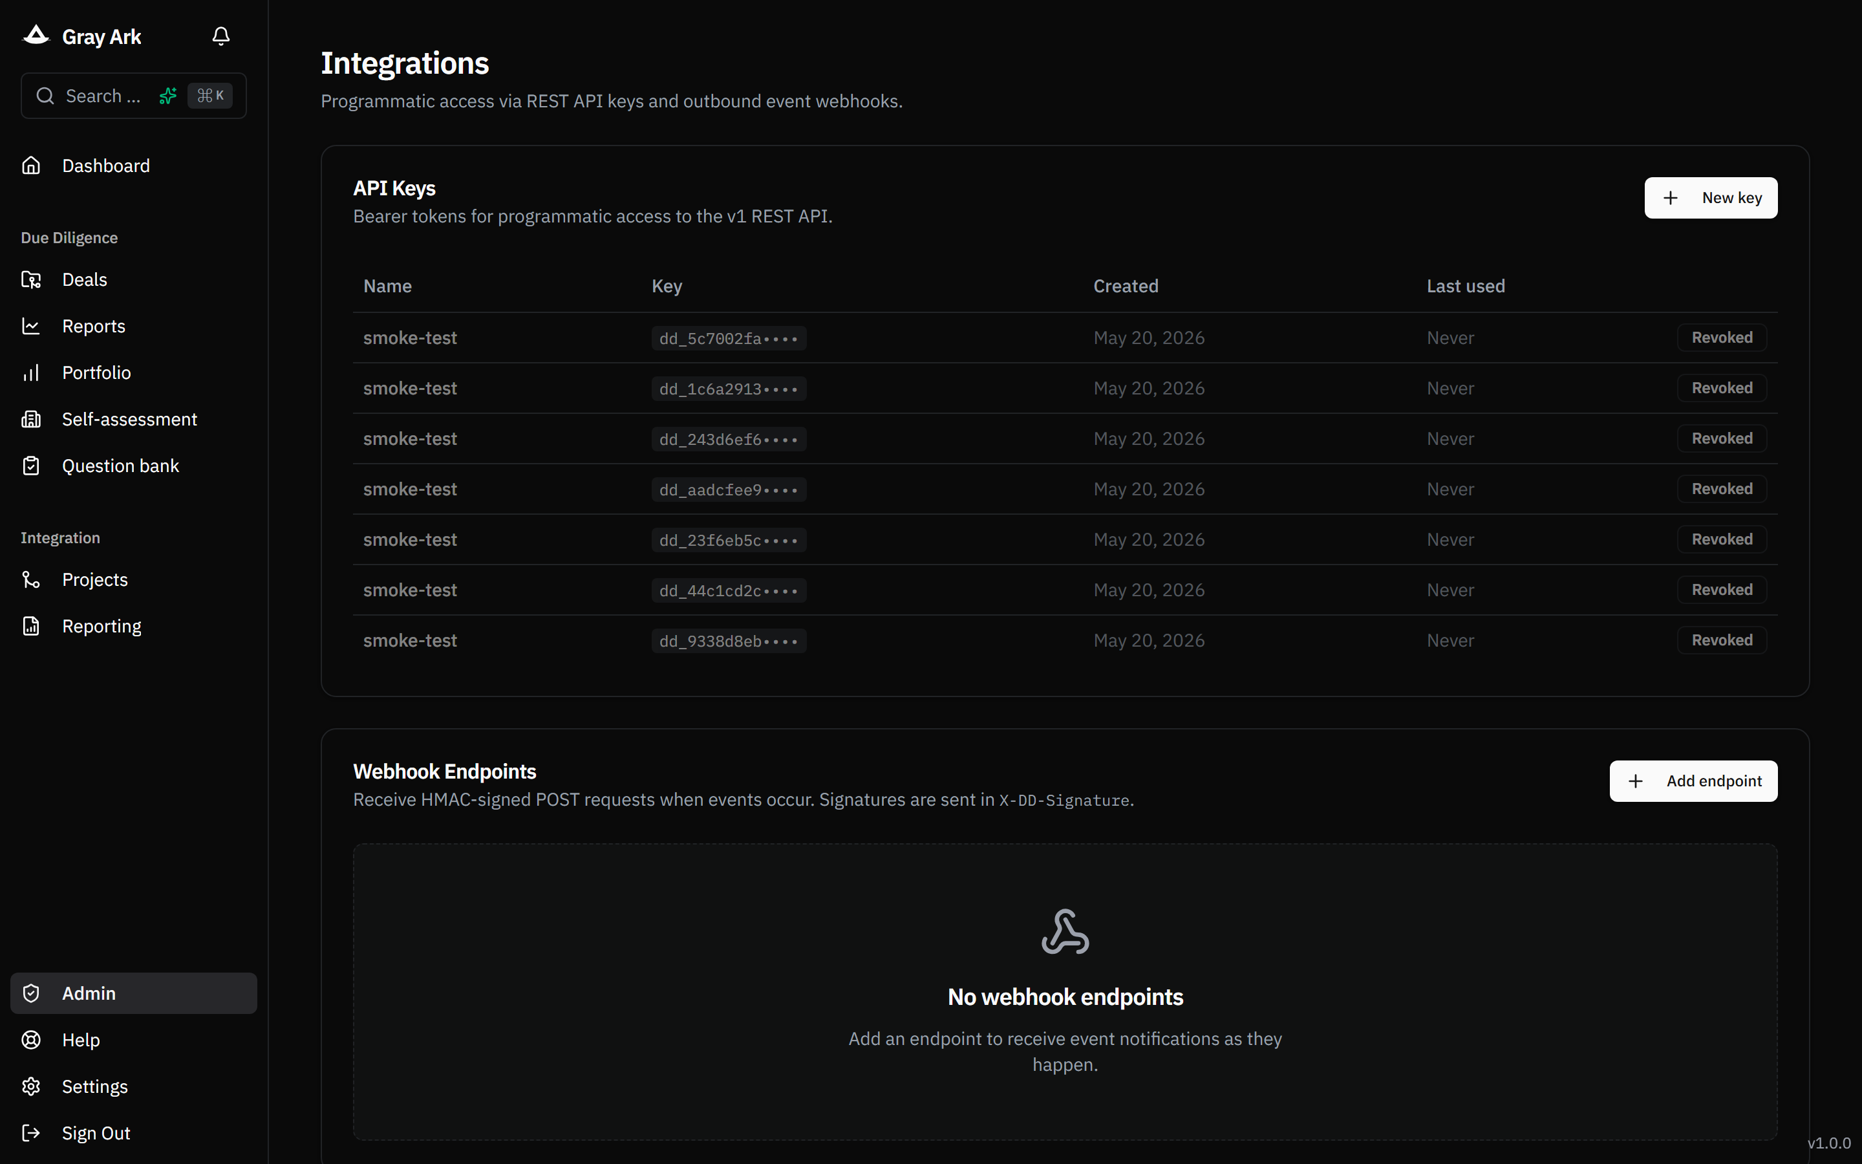The width and height of the screenshot is (1862, 1164).
Task: Click the search magnifier icon
Action: (x=45, y=96)
